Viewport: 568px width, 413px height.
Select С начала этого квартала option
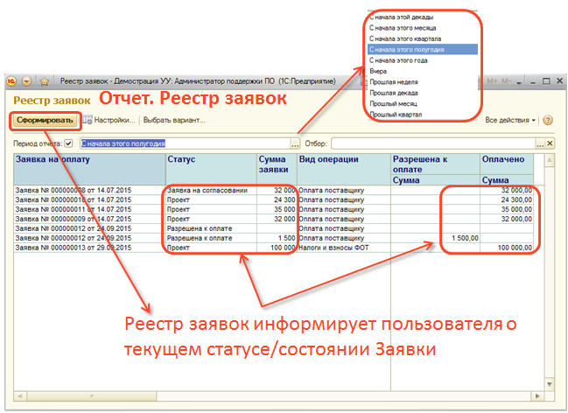[x=404, y=38]
